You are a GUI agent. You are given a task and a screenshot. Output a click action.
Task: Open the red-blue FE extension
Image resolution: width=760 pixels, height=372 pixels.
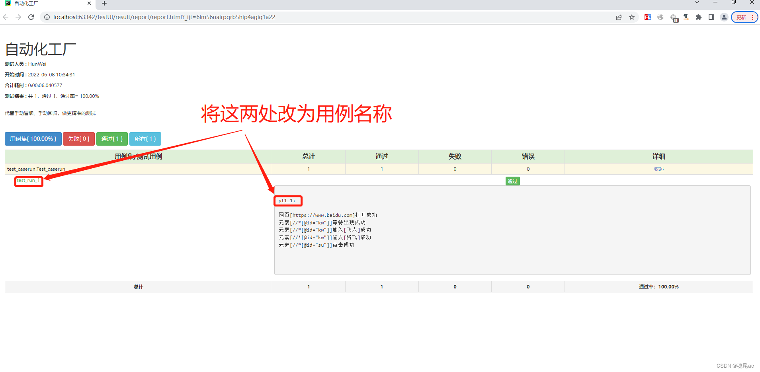648,17
